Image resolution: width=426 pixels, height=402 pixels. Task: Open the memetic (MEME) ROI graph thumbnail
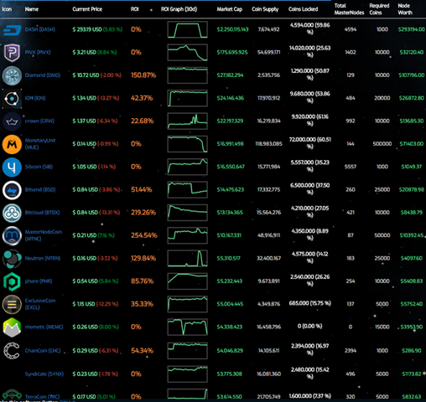(188, 327)
